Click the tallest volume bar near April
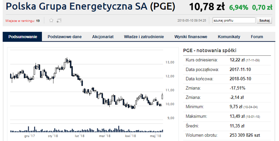The height and width of the screenshot is (141, 279). 119,129
